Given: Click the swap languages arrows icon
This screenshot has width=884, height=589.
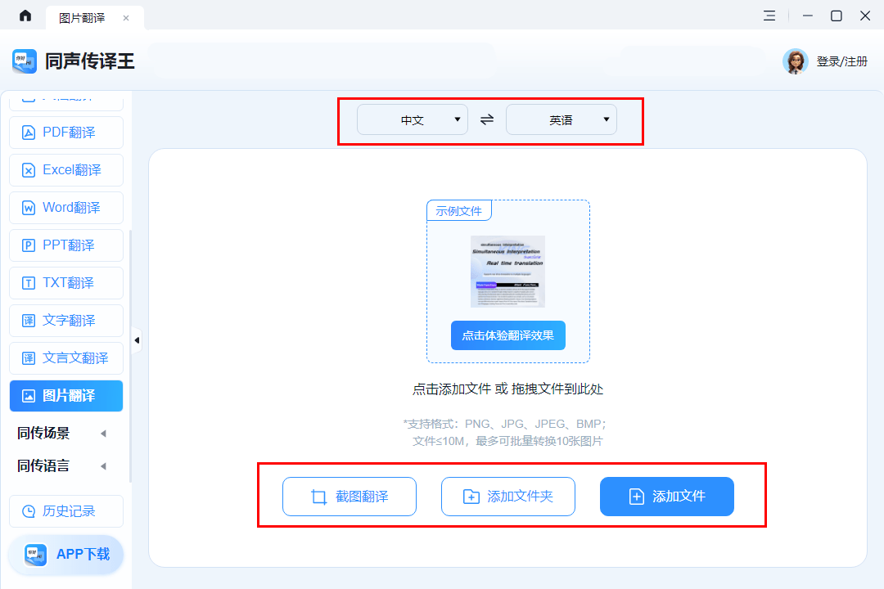Looking at the screenshot, I should click(x=487, y=119).
